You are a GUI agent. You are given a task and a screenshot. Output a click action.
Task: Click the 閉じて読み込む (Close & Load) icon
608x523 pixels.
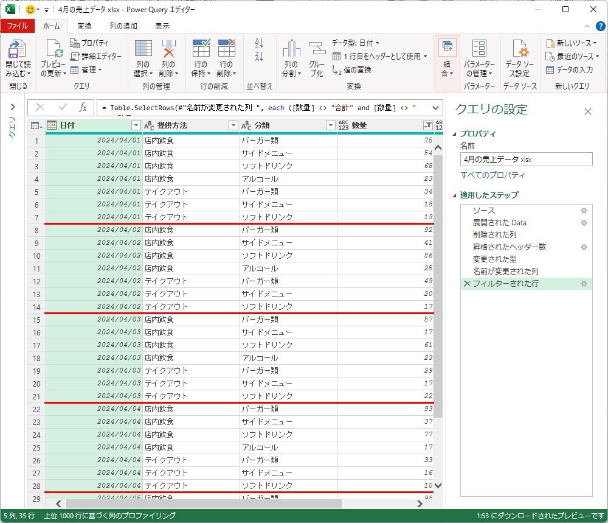[18, 51]
